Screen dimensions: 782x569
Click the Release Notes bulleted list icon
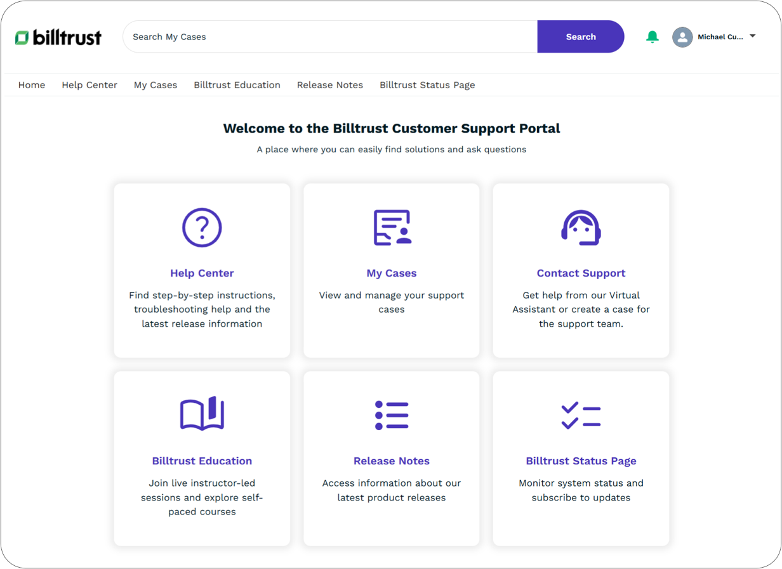click(x=392, y=415)
